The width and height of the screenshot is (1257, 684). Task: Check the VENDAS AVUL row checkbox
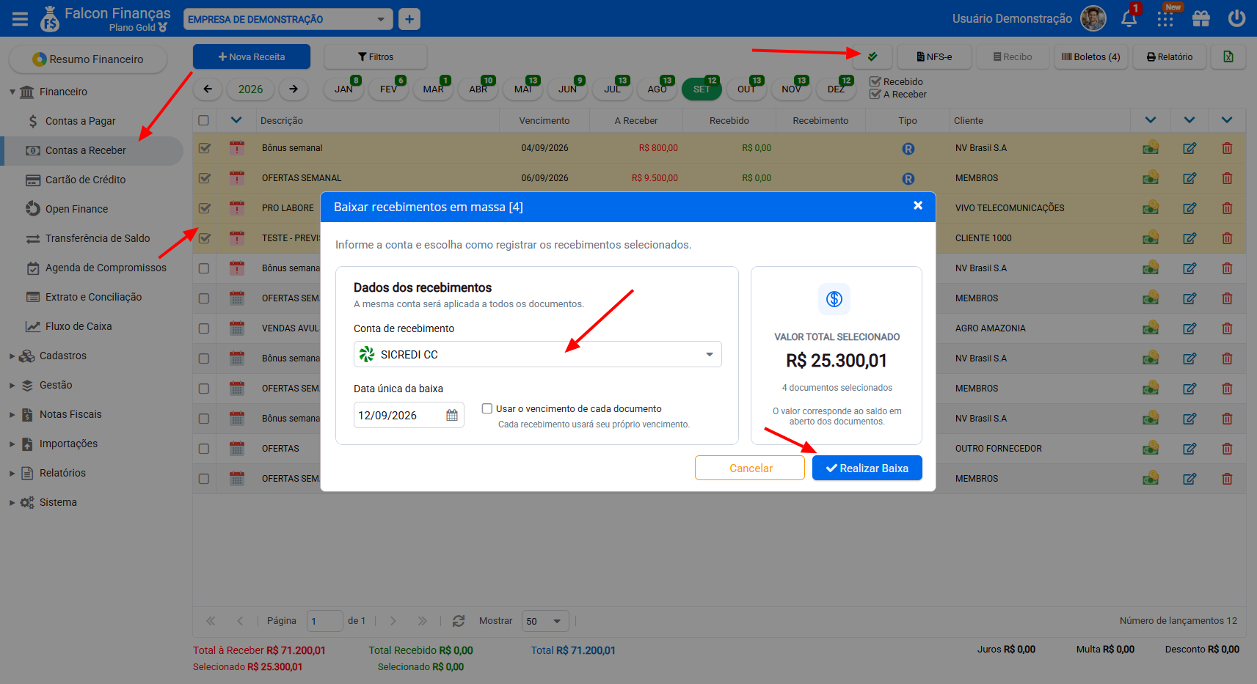click(204, 328)
